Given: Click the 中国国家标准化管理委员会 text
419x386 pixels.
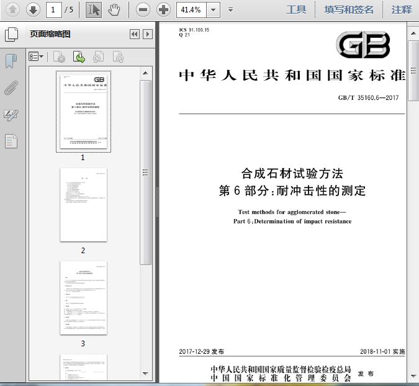Looking at the screenshot, I should coord(281,378).
